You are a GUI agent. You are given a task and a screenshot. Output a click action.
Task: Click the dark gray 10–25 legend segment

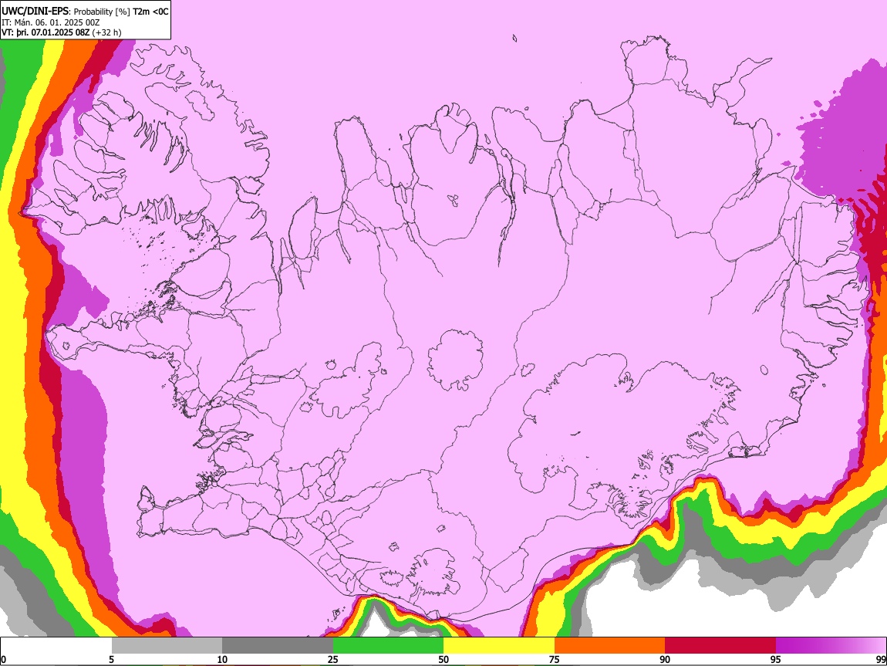[x=278, y=646]
